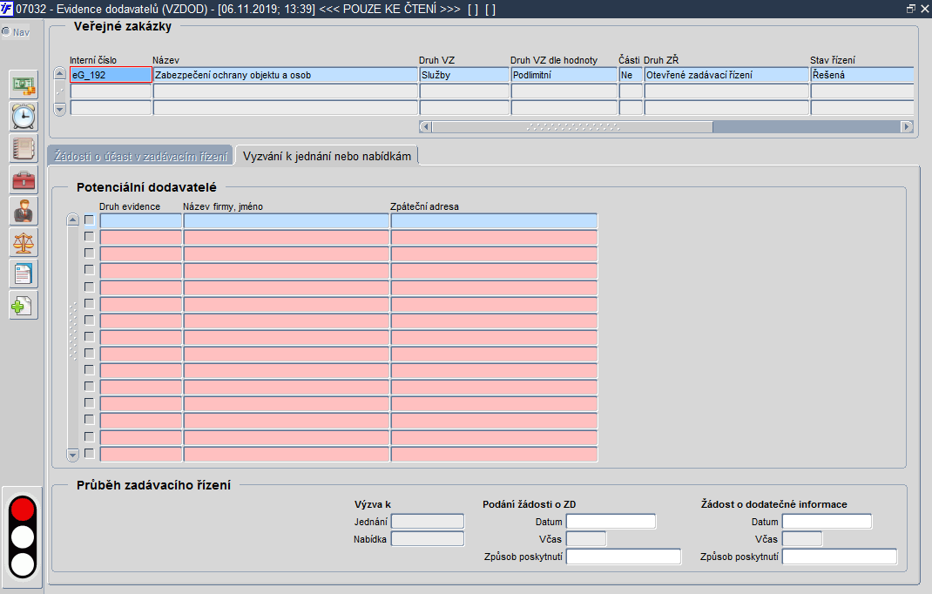Click the horizontal scrollbar thumb
This screenshot has width=932, height=594.
pyautogui.click(x=572, y=126)
